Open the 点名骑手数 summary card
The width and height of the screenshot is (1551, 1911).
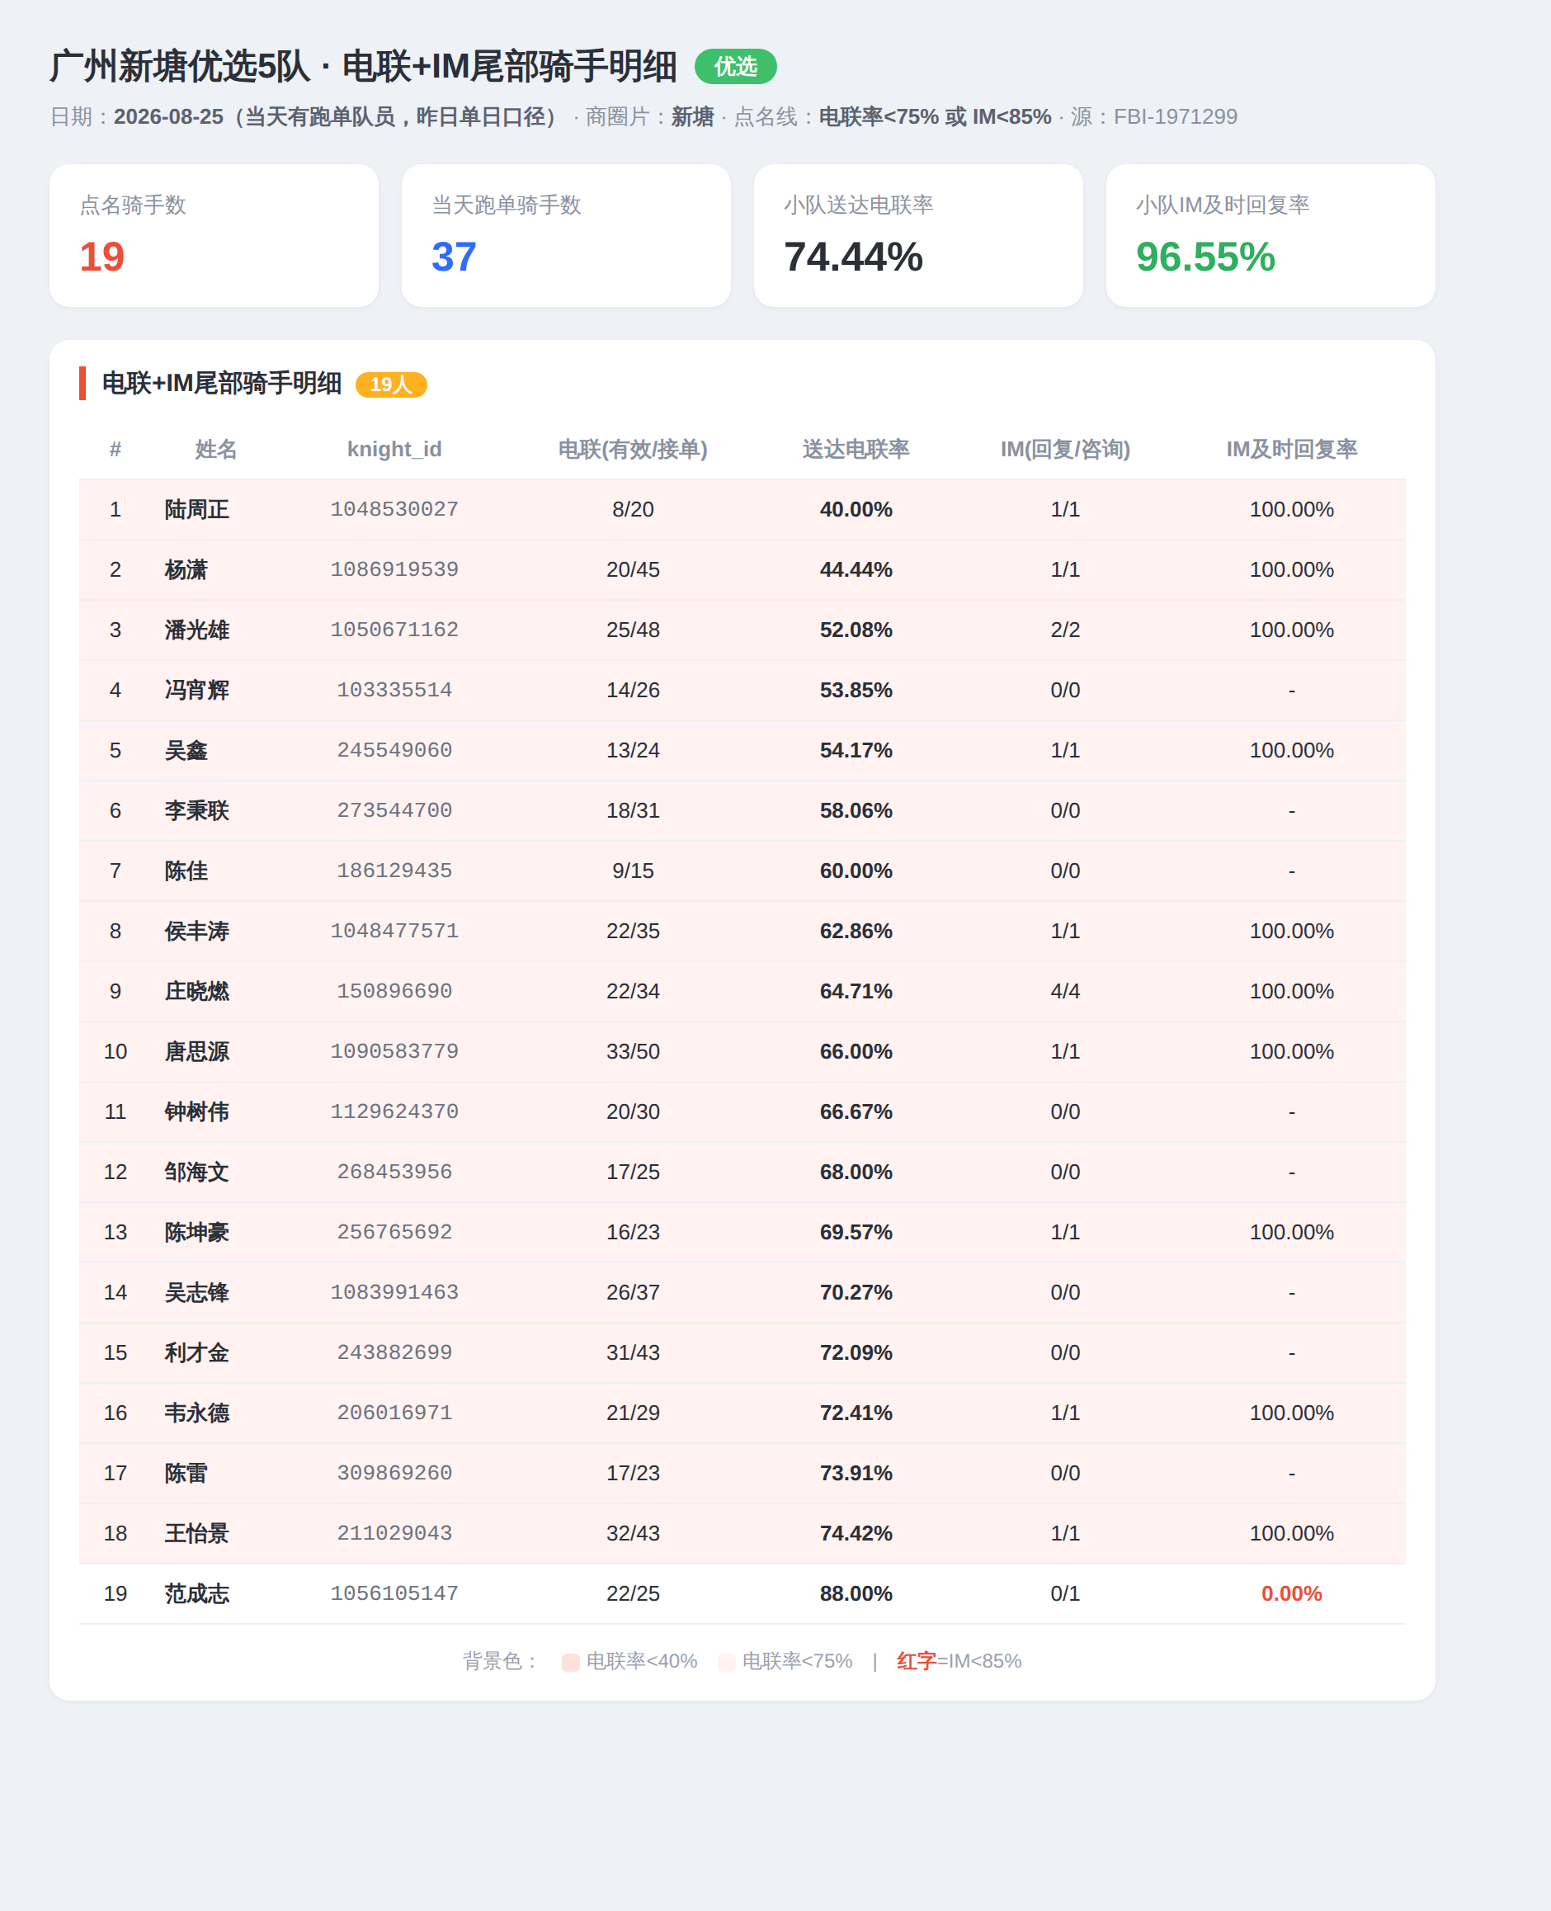(x=214, y=235)
